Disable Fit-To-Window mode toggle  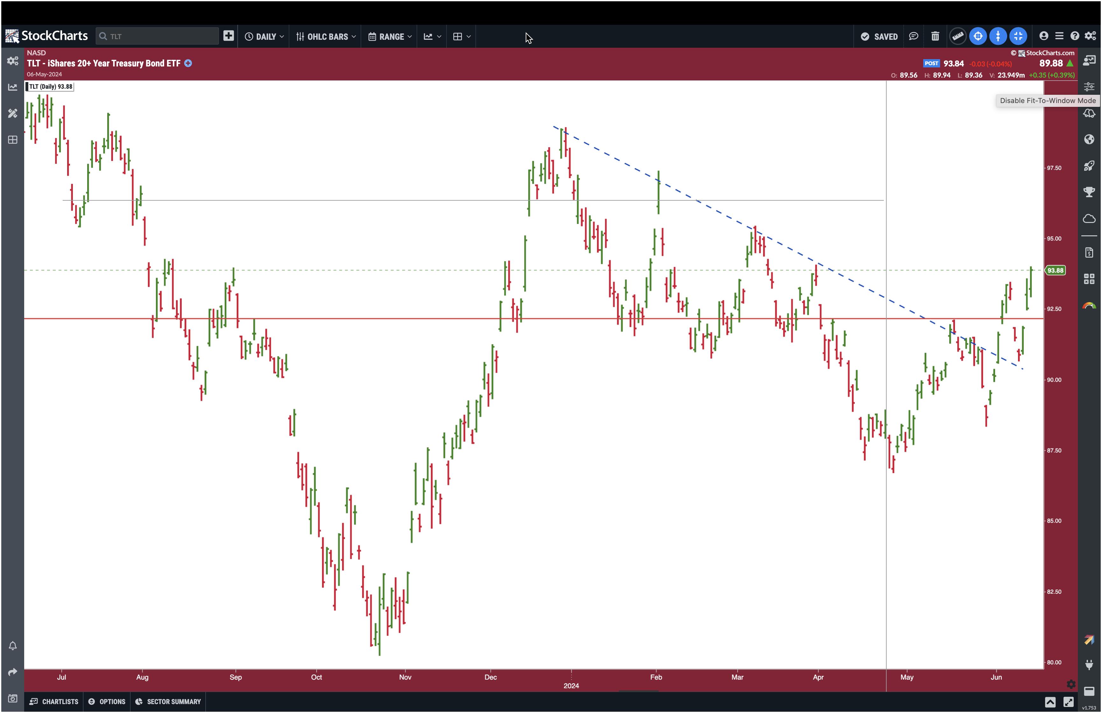pos(1018,36)
